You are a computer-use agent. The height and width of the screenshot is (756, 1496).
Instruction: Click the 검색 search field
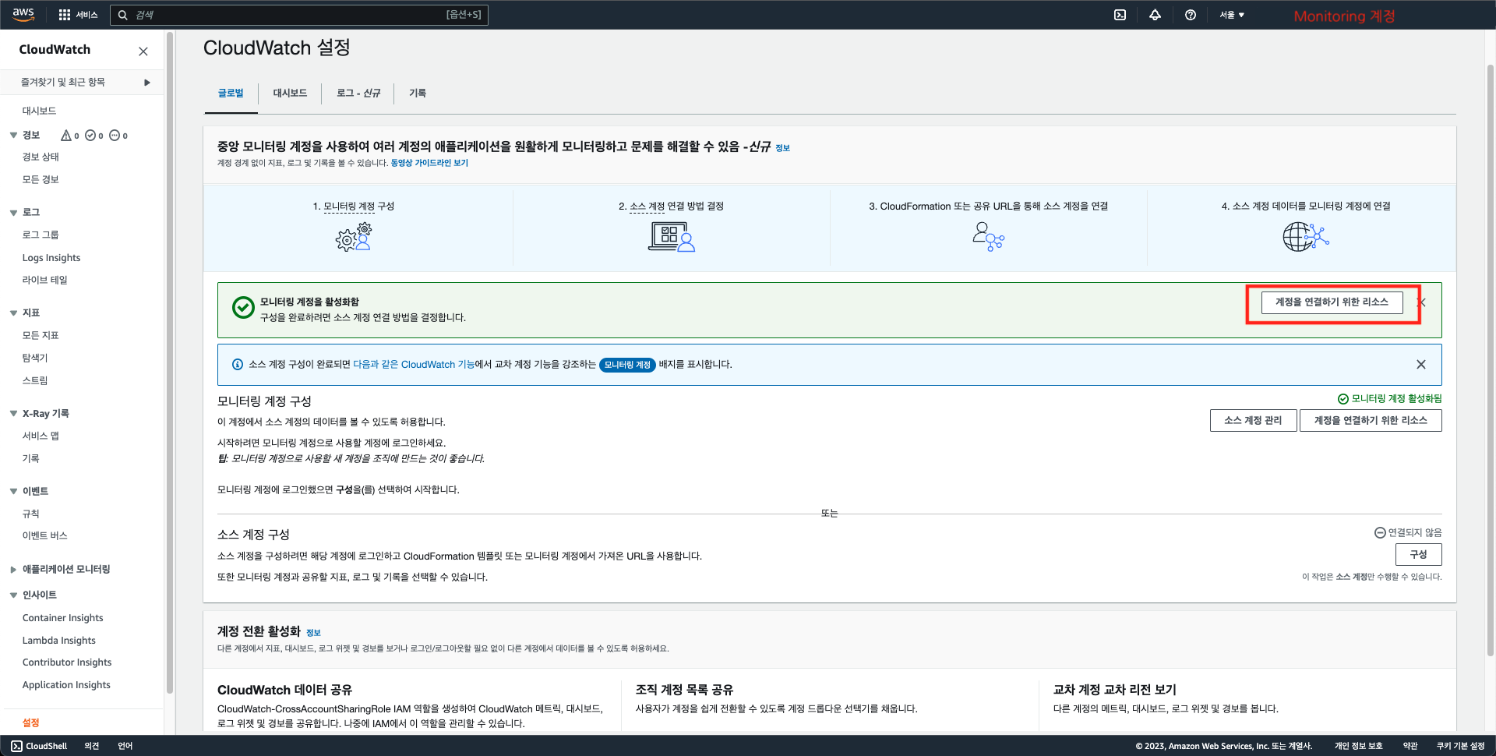[x=300, y=14]
